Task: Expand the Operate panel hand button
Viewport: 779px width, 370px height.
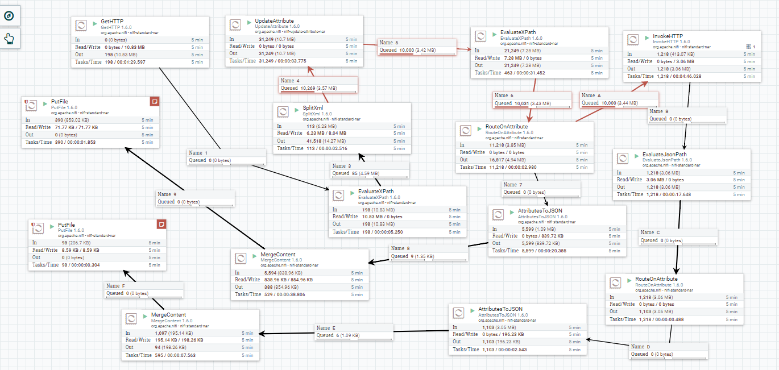Action: pyautogui.click(x=10, y=39)
